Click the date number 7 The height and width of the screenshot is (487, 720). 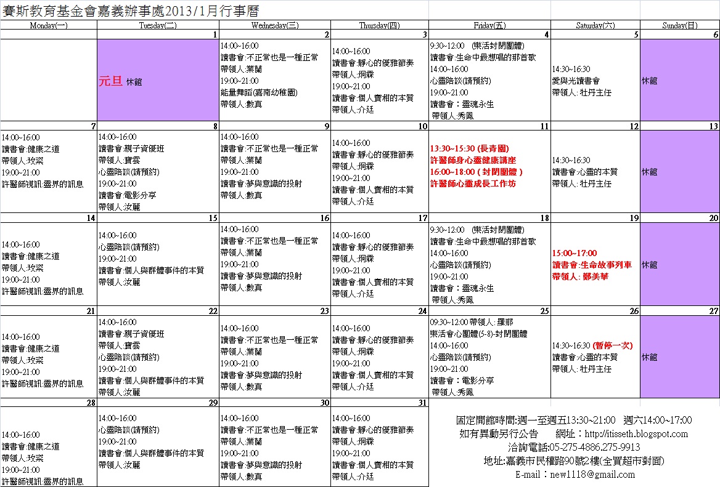[x=93, y=126]
